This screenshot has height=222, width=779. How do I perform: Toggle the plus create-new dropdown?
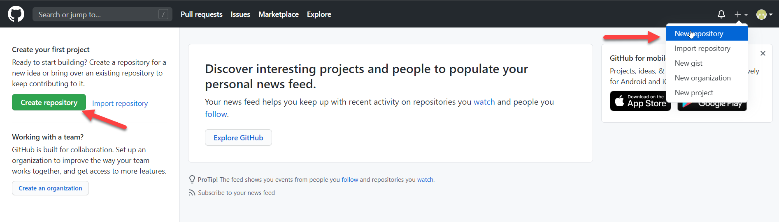click(x=741, y=14)
